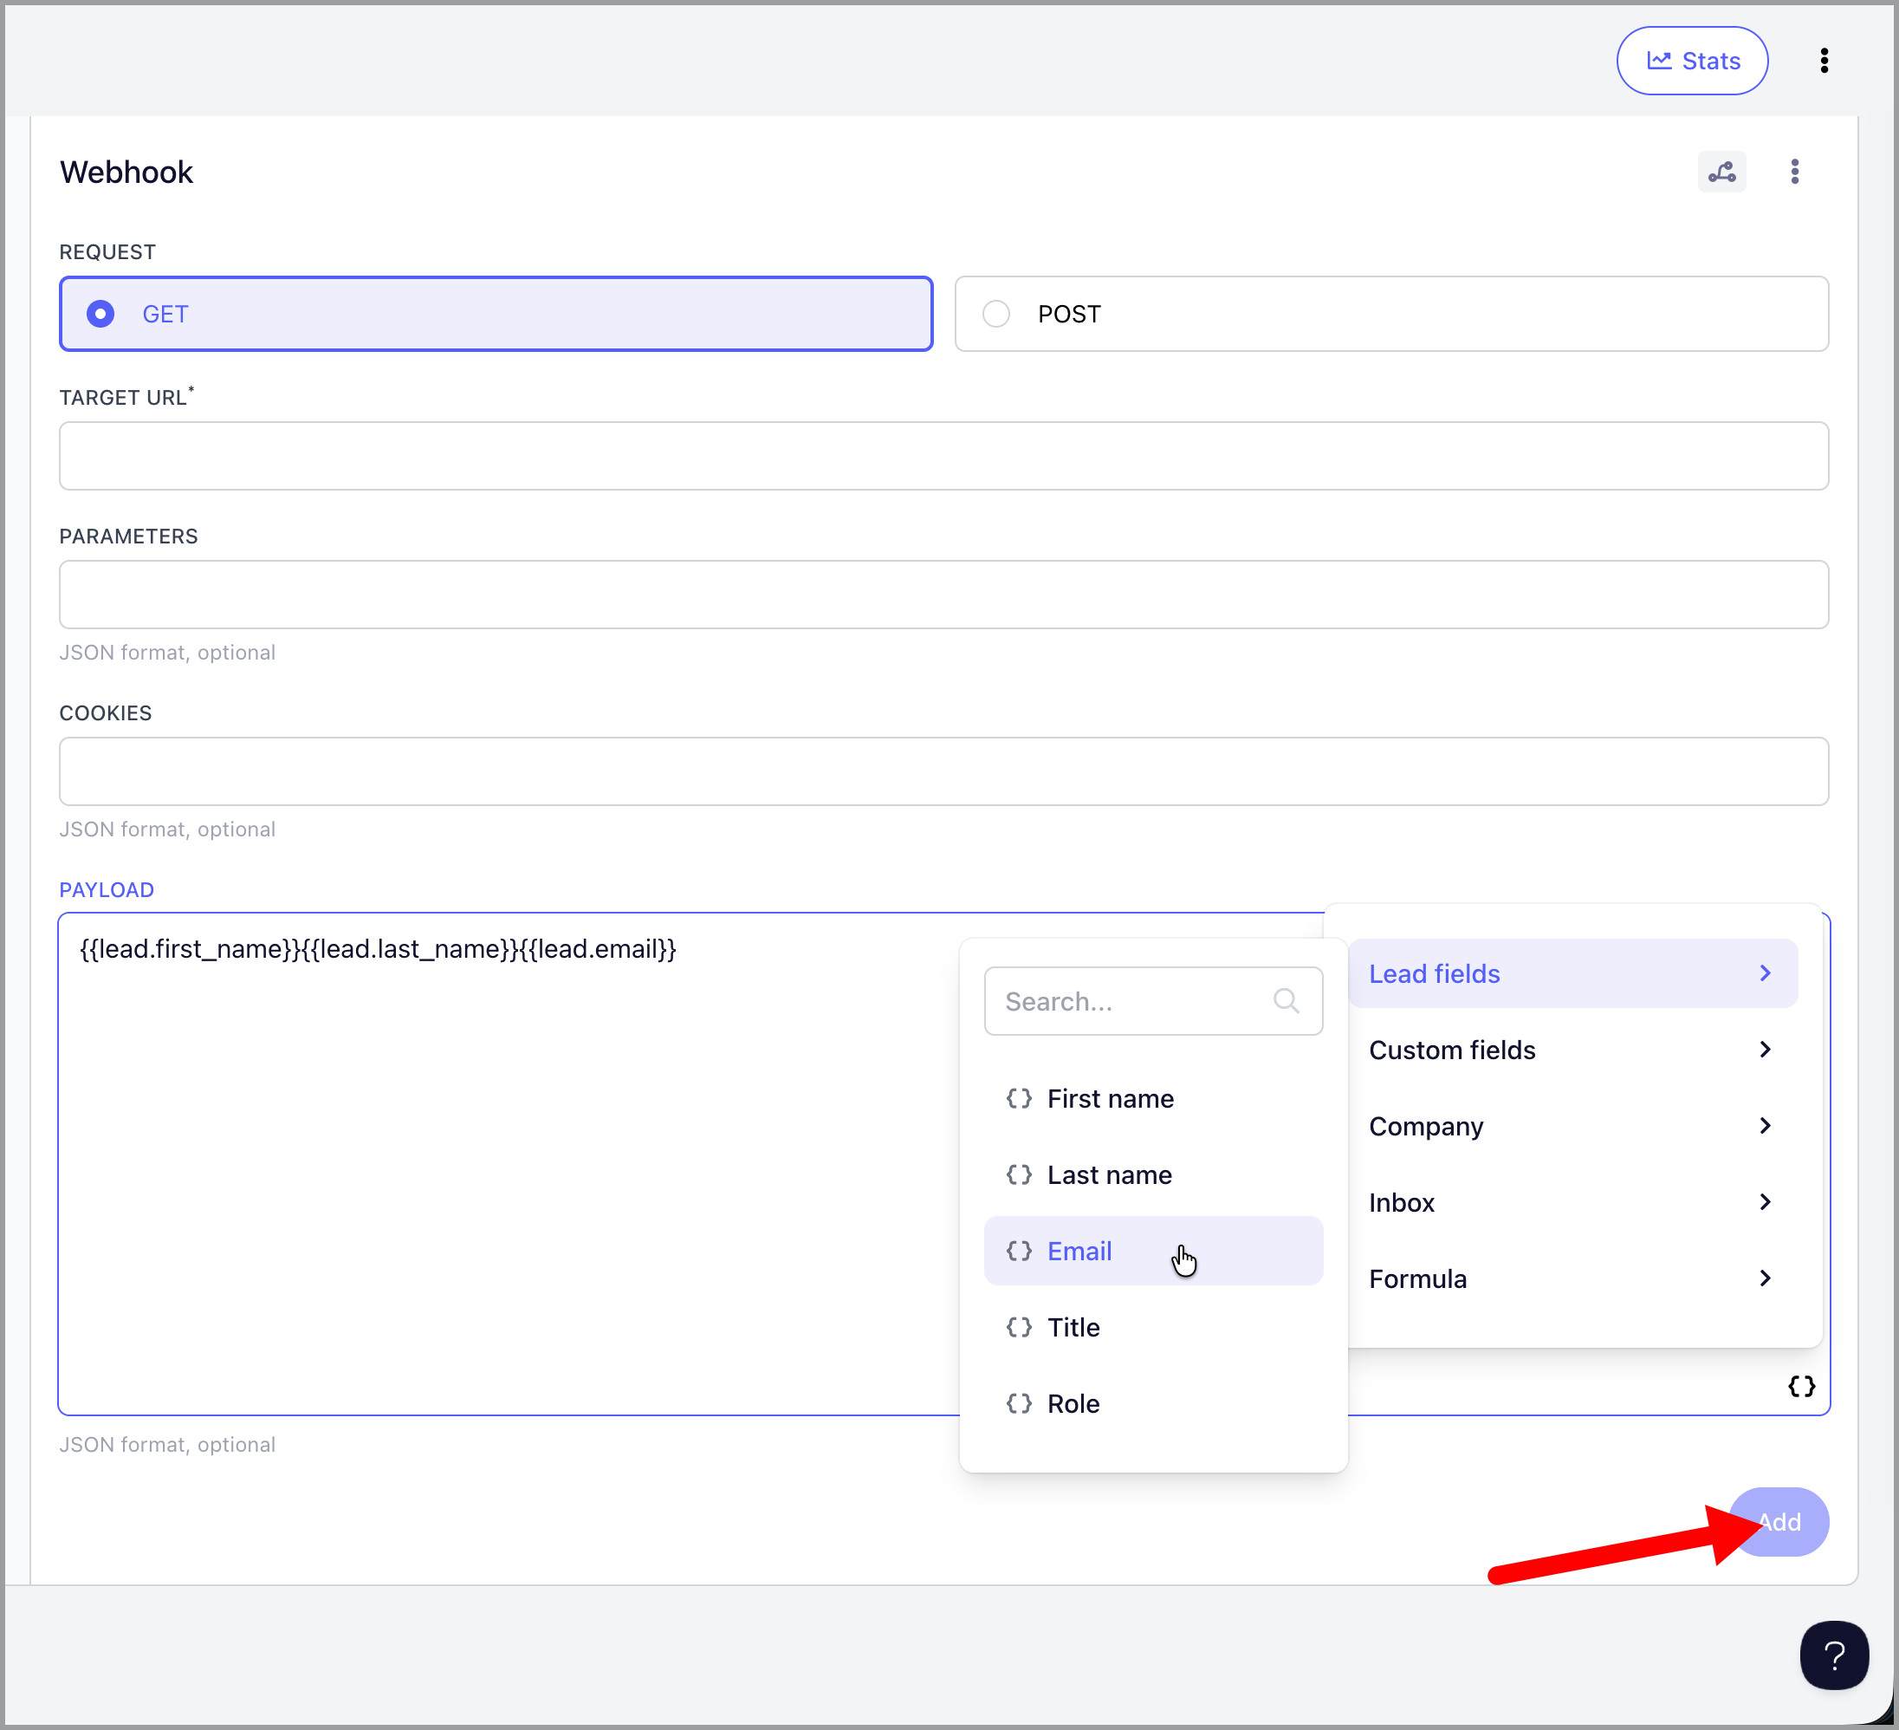This screenshot has width=1899, height=1730.
Task: Click the curly braces variable picker icon
Action: pyautogui.click(x=1801, y=1386)
